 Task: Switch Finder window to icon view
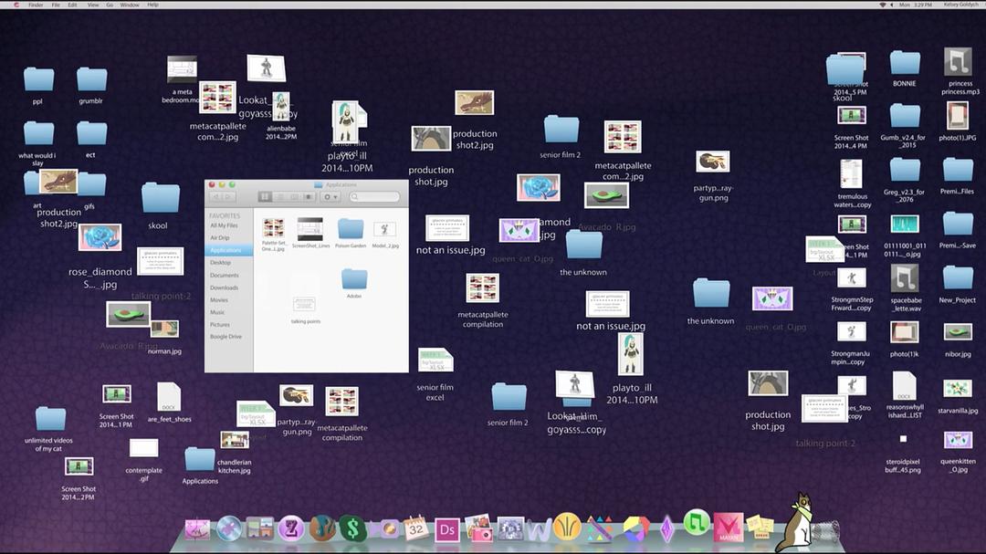[x=265, y=196]
